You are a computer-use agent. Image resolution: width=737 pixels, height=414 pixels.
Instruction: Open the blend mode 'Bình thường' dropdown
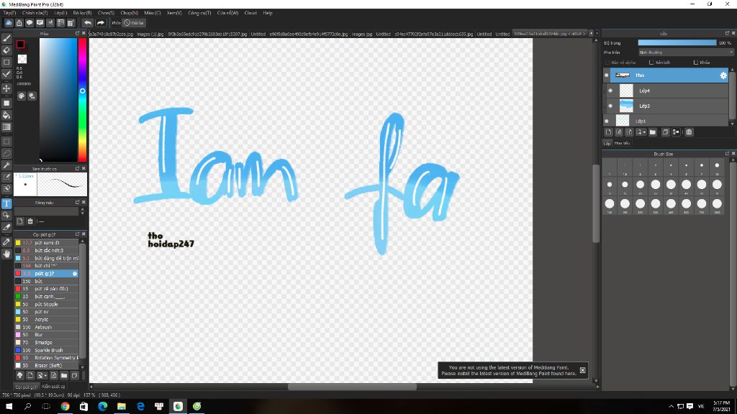coord(685,52)
